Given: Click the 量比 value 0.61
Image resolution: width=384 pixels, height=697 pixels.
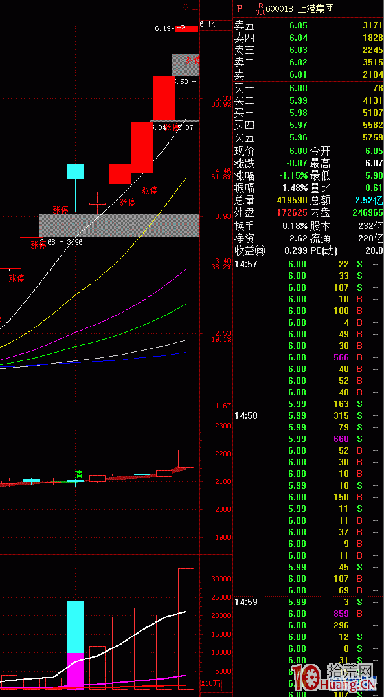Looking at the screenshot, I should [x=374, y=188].
